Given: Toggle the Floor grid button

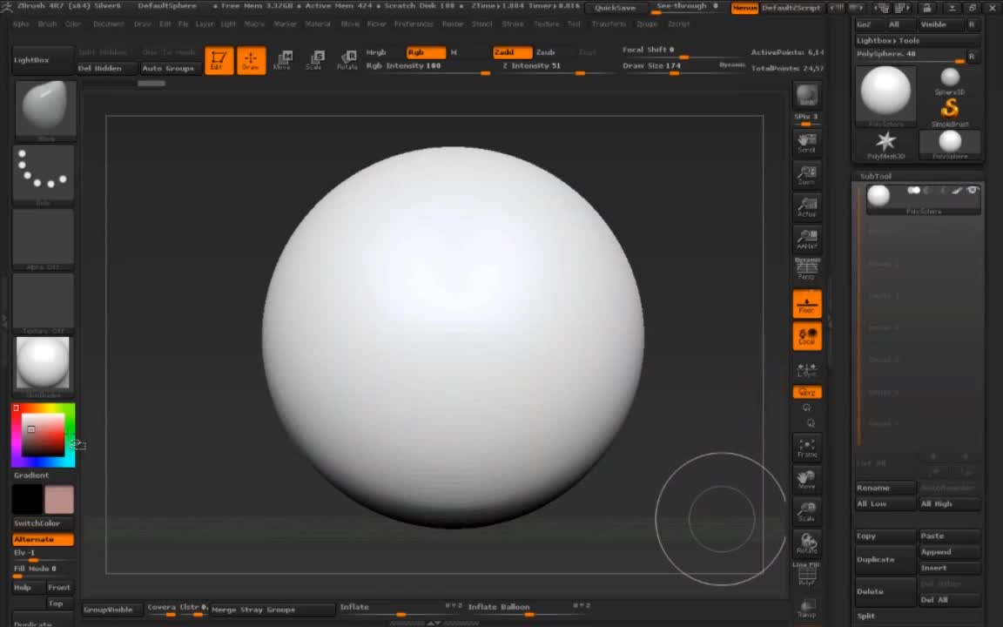Looking at the screenshot, I should click(807, 304).
